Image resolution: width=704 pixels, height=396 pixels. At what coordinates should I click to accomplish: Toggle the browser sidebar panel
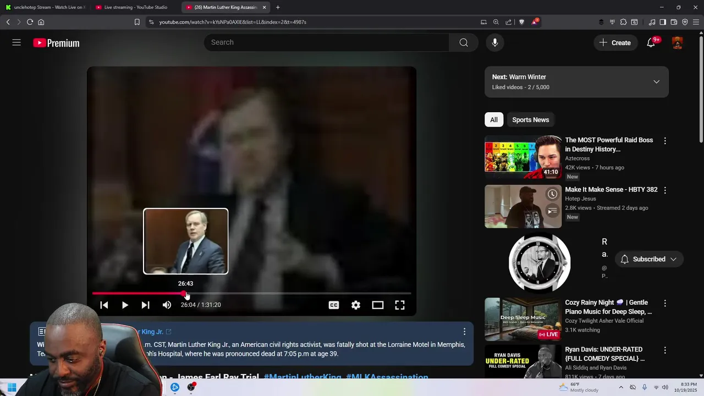[663, 22]
